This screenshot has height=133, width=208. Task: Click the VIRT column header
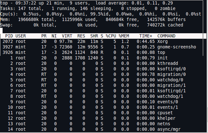66,36
